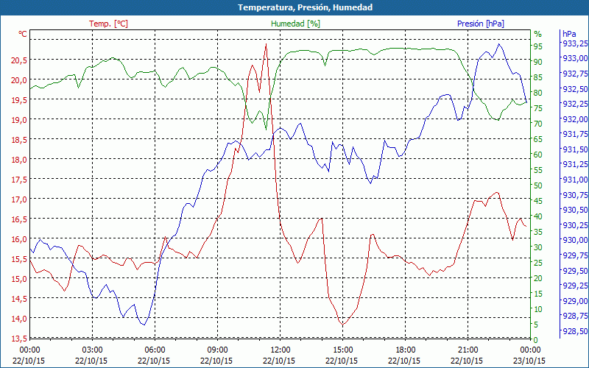Viewport: 589px width, 368px height.
Task: Choose the 16,5 value on the temperature axis
Action: [20, 219]
